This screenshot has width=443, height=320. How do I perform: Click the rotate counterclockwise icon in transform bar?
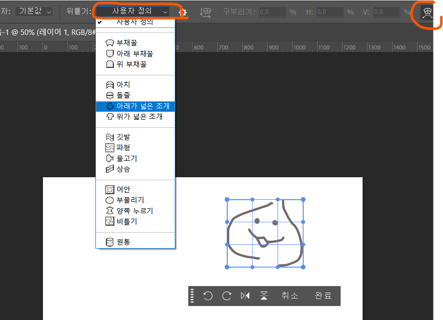point(208,296)
